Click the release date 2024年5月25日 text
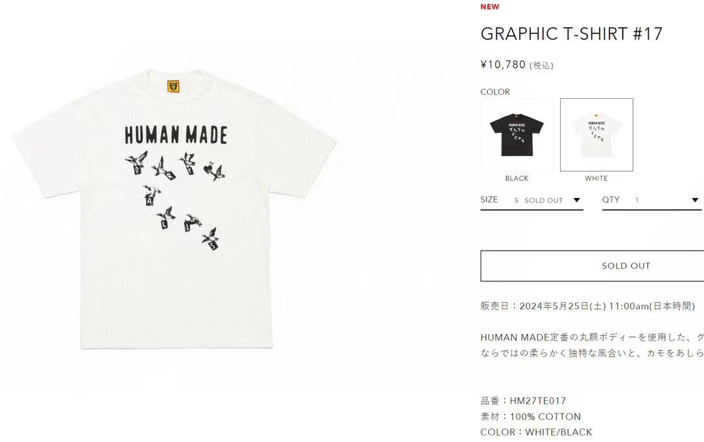Image resolution: width=704 pixels, height=442 pixels. tap(563, 306)
